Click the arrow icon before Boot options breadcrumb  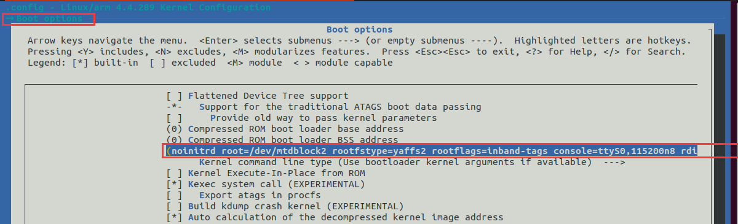[x=10, y=18]
